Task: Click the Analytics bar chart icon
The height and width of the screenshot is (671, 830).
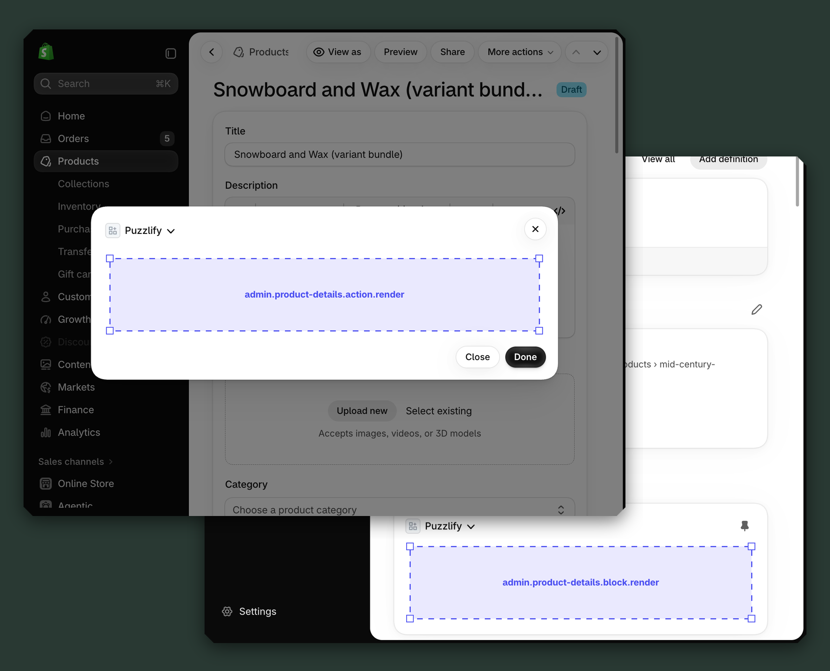Action: (46, 433)
